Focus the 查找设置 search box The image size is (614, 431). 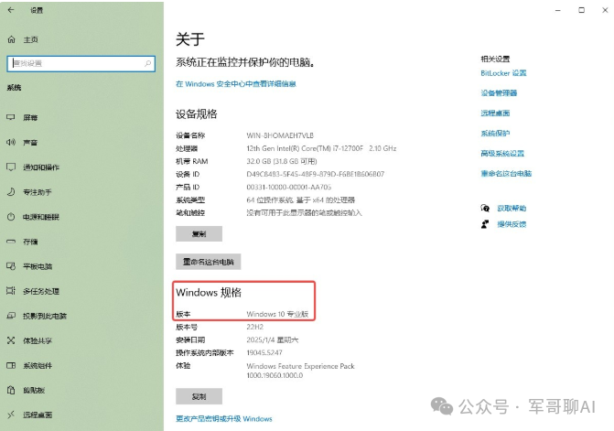(x=81, y=63)
